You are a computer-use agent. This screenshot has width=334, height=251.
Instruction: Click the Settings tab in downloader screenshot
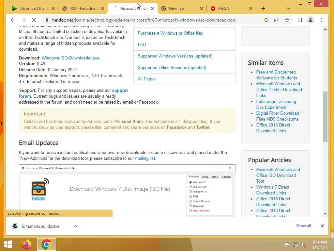[x=227, y=177]
